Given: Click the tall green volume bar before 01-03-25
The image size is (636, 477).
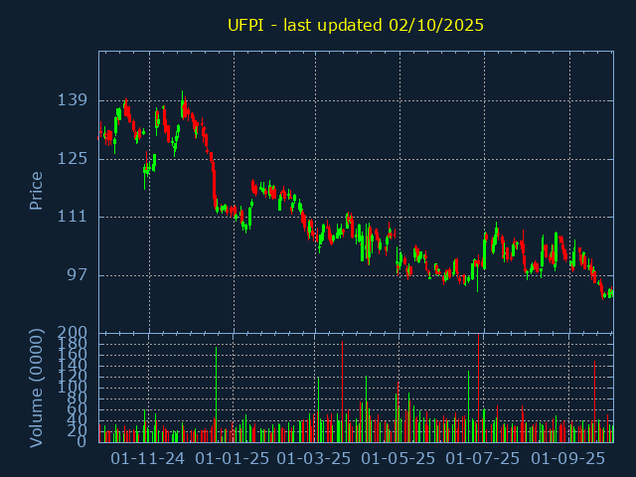Looking at the screenshot, I should pos(318,409).
